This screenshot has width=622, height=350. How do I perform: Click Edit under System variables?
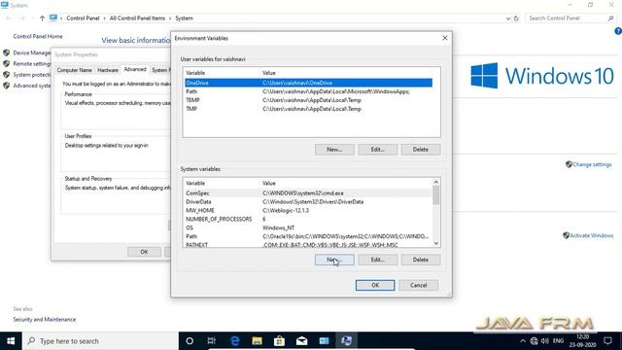point(378,260)
